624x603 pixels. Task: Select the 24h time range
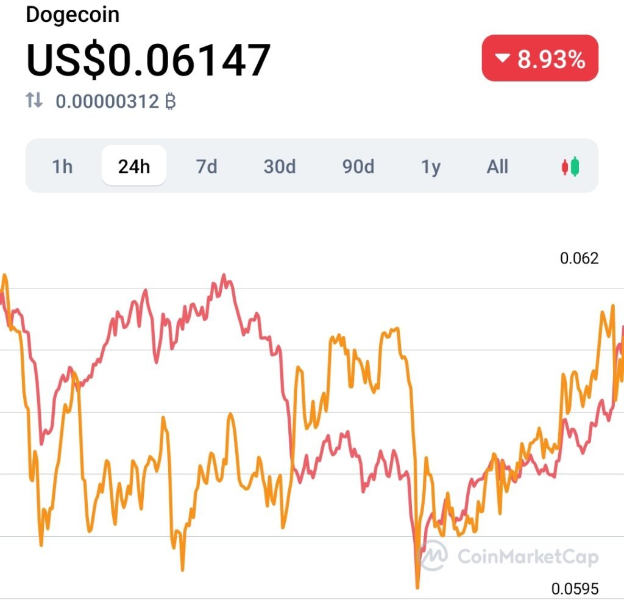(x=134, y=166)
